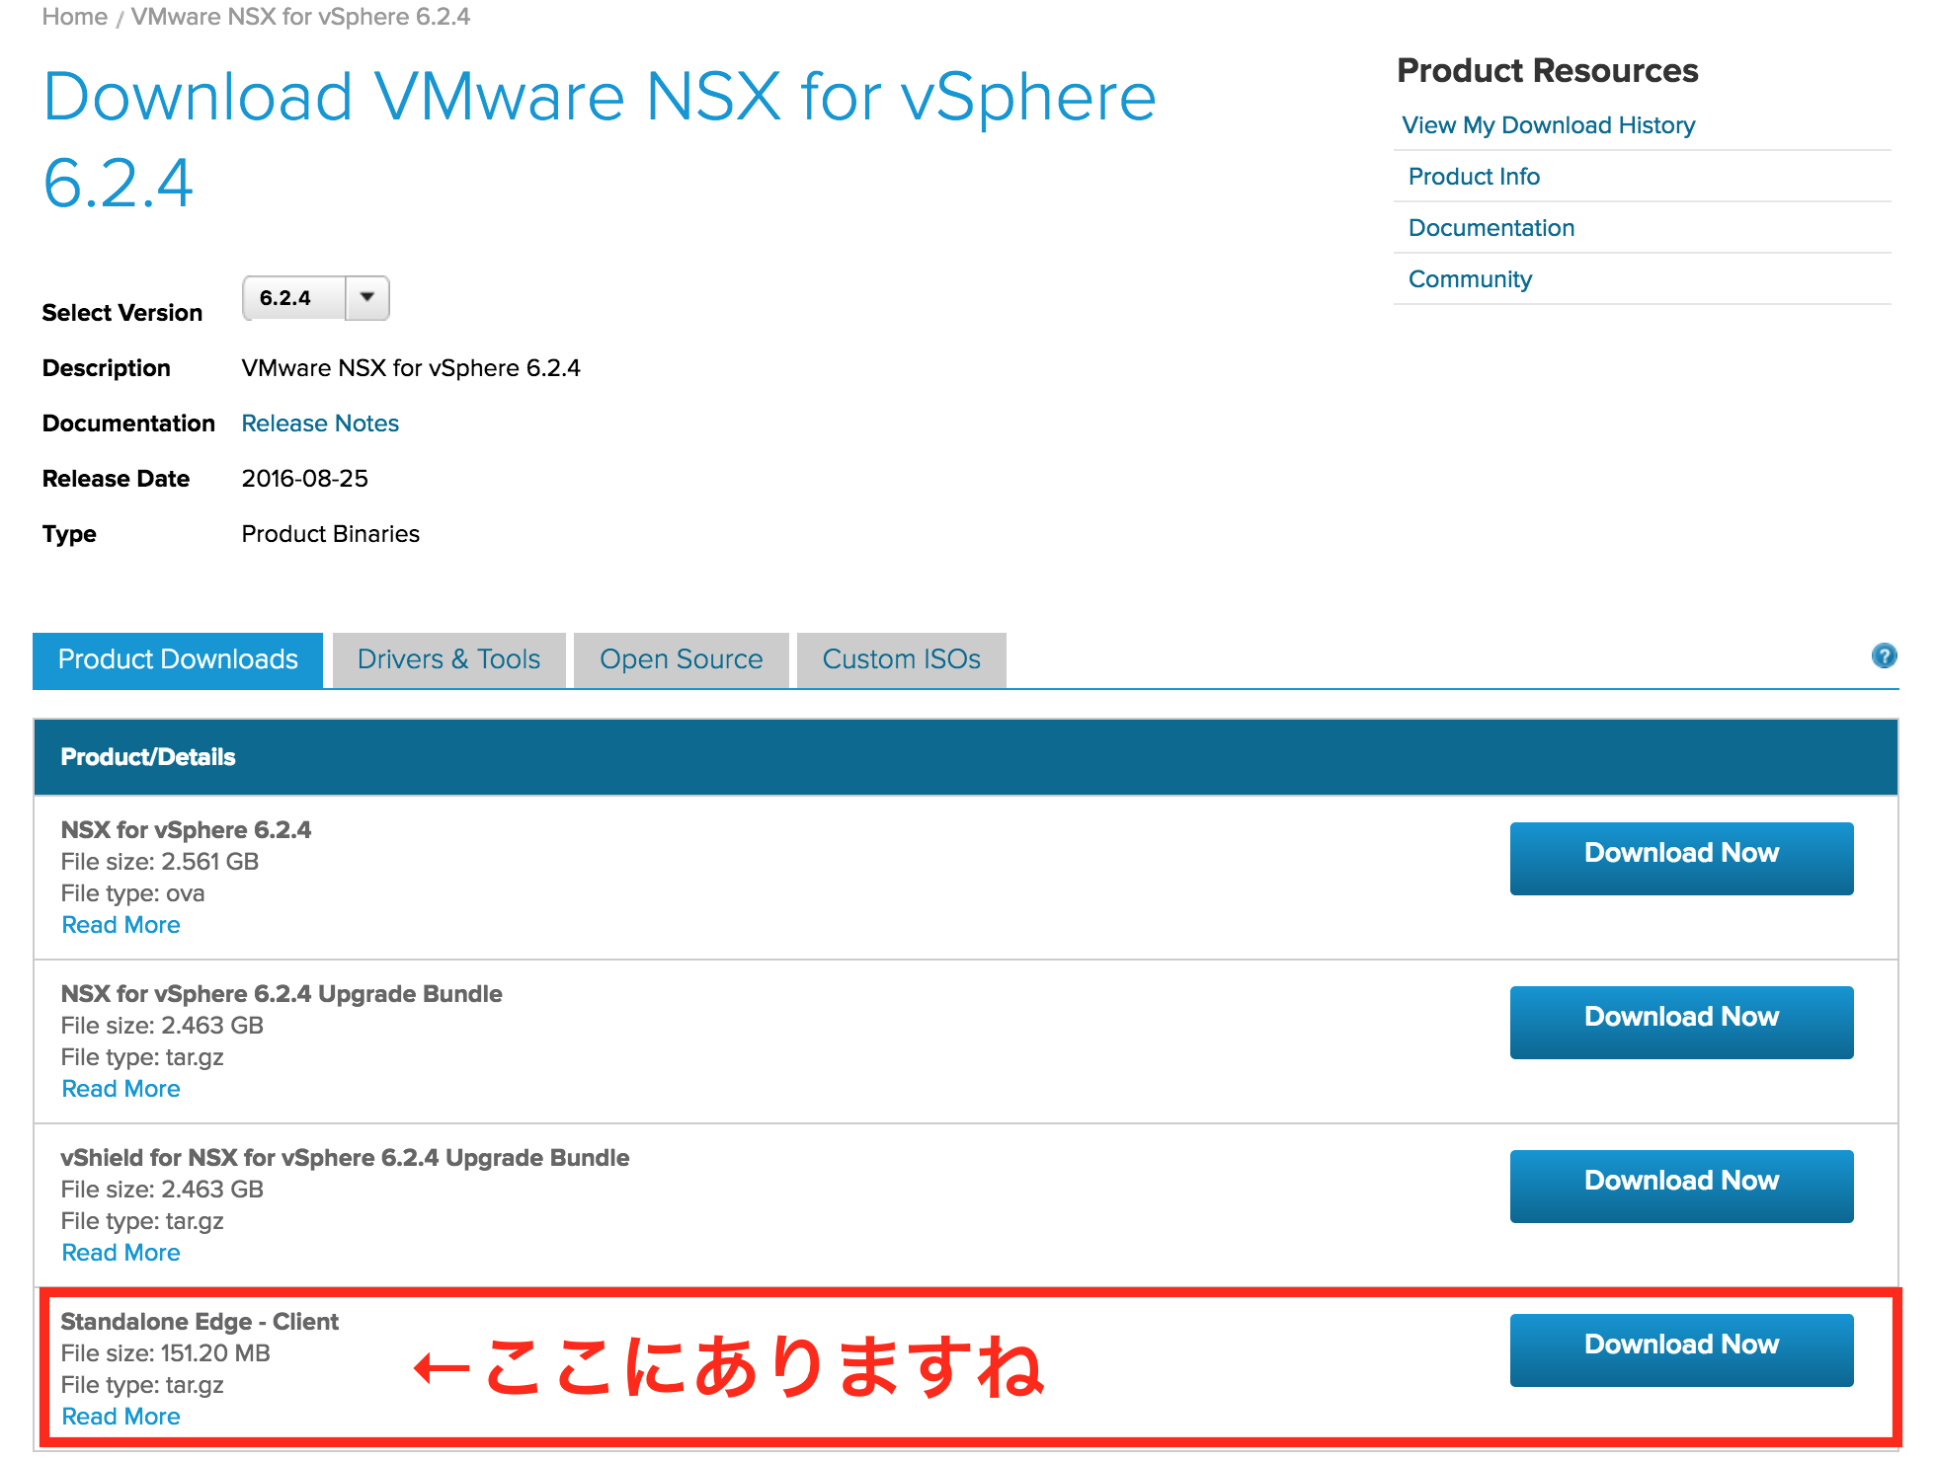
Task: Click the Product Resources heading
Action: pyautogui.click(x=1547, y=71)
